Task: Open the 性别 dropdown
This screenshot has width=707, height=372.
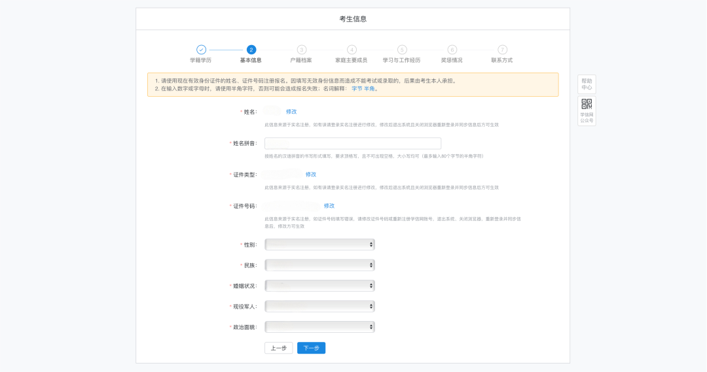Action: 319,245
